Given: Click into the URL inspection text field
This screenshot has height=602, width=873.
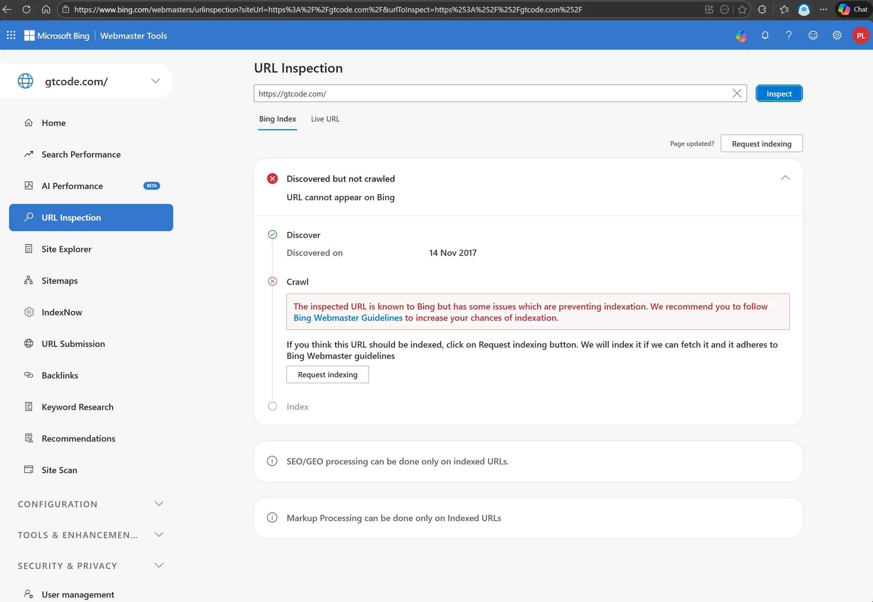Looking at the screenshot, I should [491, 94].
